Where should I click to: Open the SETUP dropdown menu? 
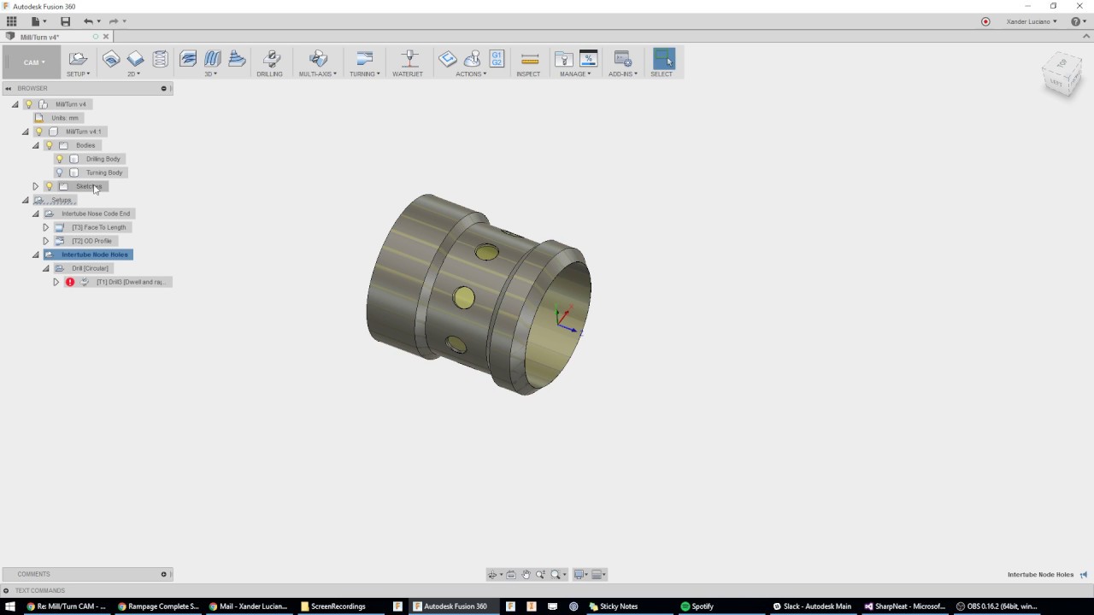[x=78, y=74]
